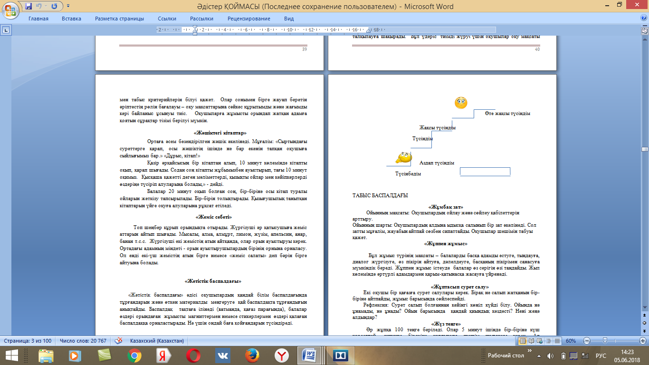Customize the Quick Access Toolbar dropdown

68,7
